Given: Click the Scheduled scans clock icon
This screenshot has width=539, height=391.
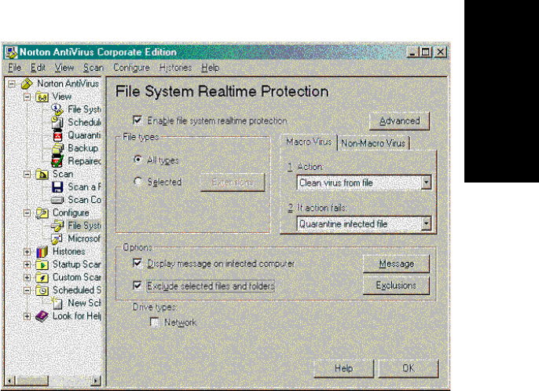Looking at the screenshot, I should (58, 122).
